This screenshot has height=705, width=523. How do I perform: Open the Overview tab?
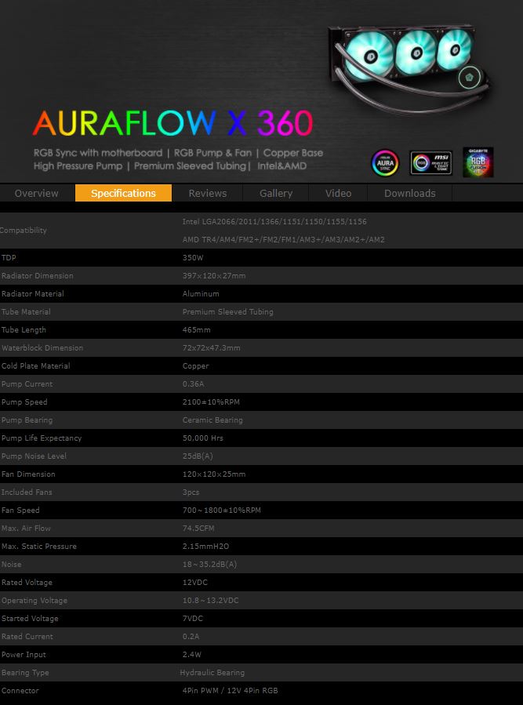(37, 193)
